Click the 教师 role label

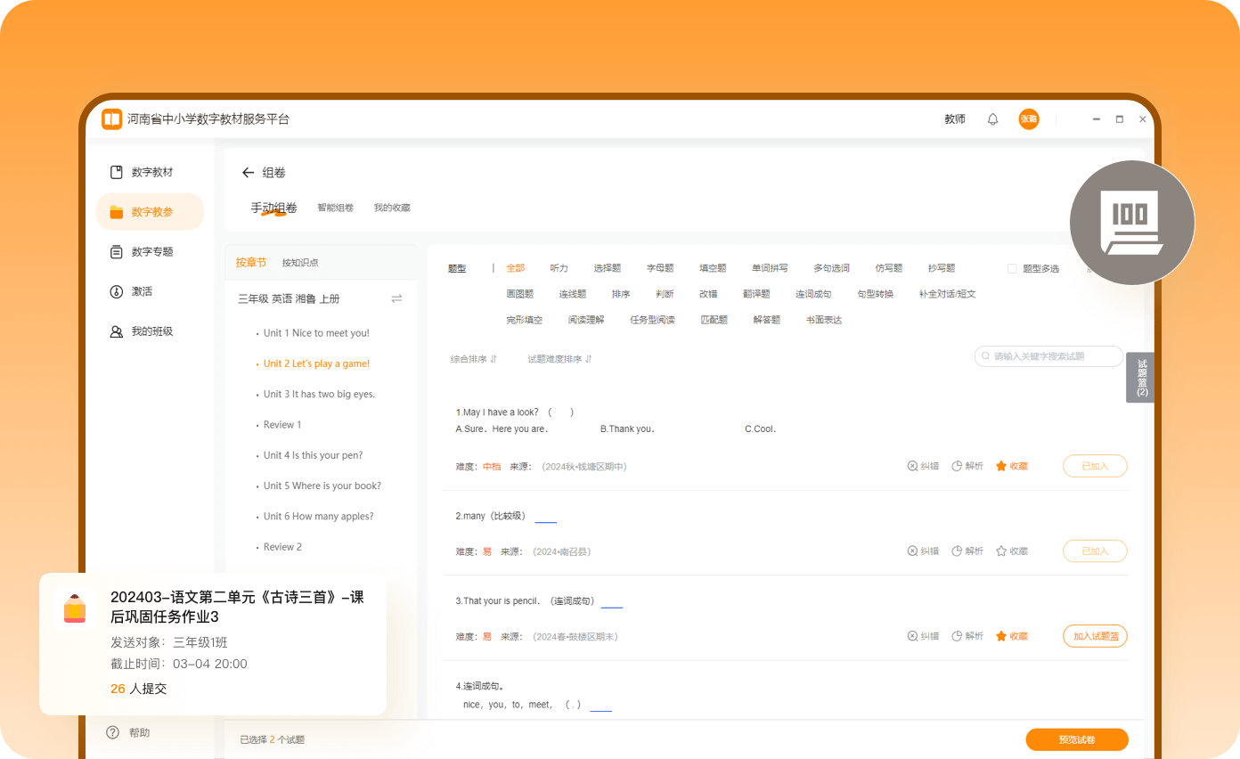click(955, 119)
